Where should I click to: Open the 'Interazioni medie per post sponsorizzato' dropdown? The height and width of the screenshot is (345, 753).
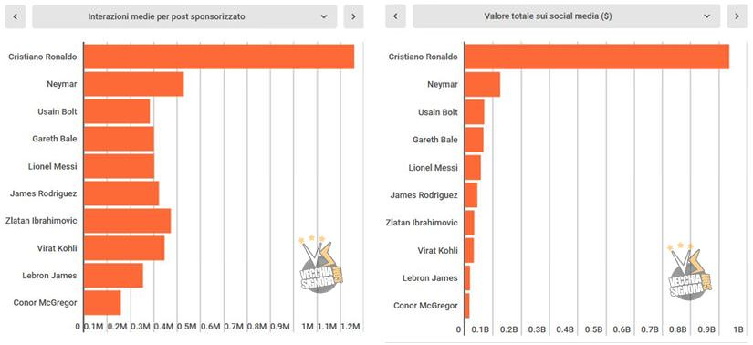184,16
